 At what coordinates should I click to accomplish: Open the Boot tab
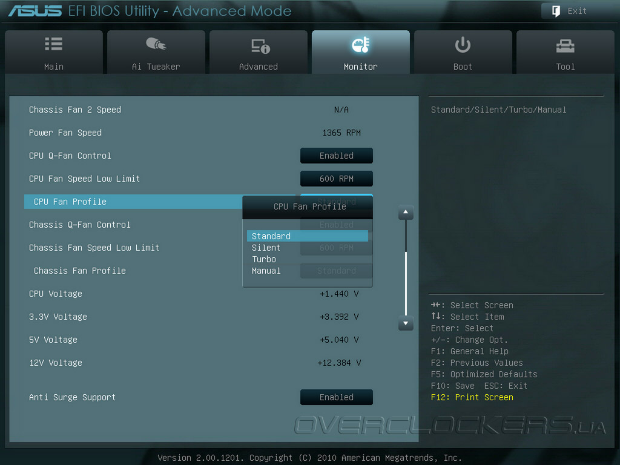[x=463, y=52]
